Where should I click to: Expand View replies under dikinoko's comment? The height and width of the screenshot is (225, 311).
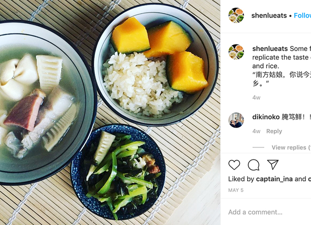click(291, 147)
